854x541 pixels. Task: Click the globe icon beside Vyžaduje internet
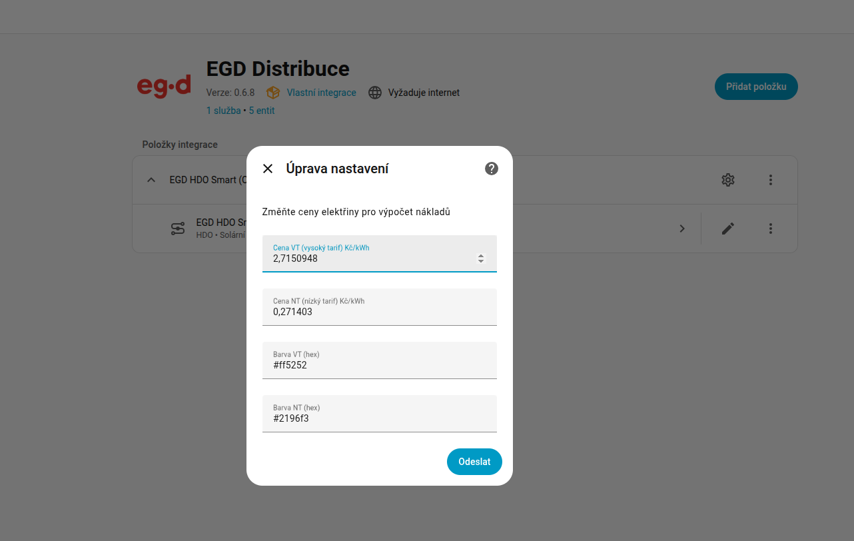coord(375,93)
